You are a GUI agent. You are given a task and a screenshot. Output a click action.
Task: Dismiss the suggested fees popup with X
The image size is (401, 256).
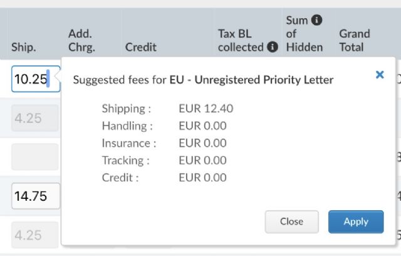pyautogui.click(x=380, y=75)
